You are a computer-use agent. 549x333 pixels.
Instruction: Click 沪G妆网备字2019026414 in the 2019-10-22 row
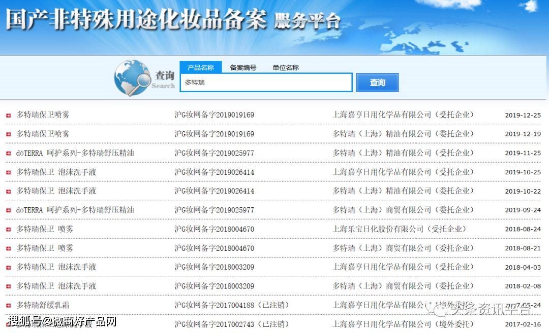[x=215, y=191]
